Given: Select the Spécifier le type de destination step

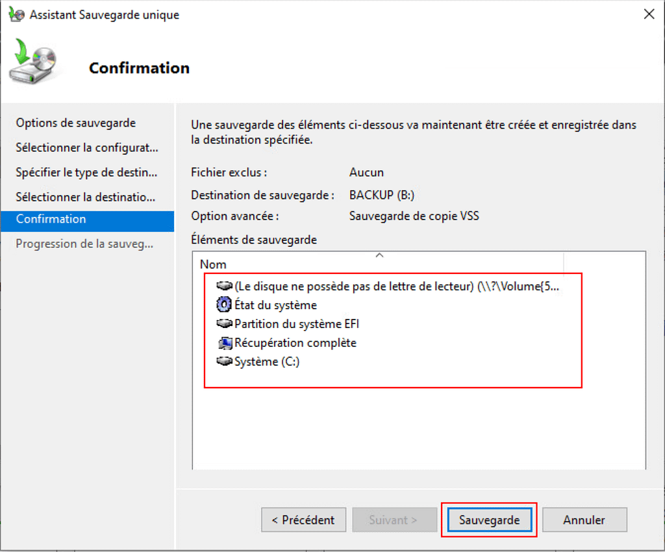Looking at the screenshot, I should tap(86, 173).
